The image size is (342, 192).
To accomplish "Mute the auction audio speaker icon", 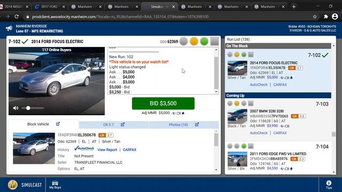I will click(x=15, y=108).
